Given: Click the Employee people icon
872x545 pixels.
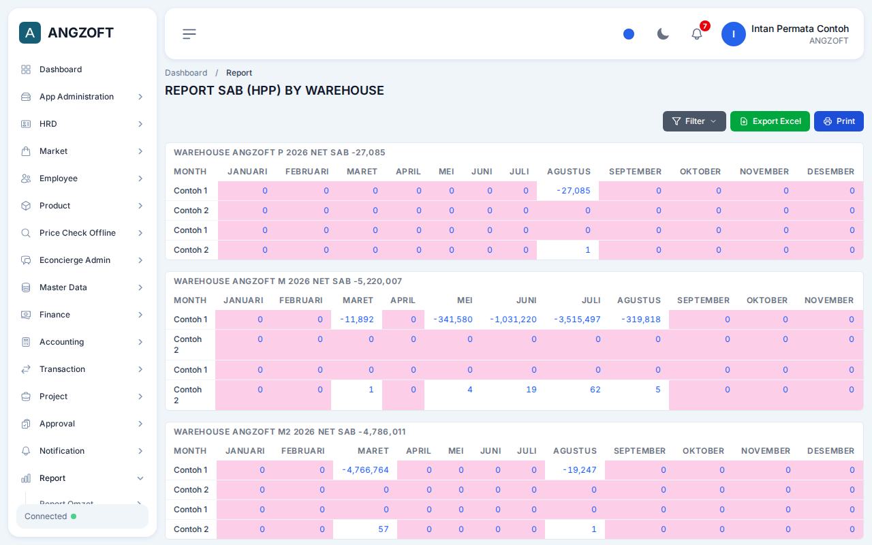Looking at the screenshot, I should tap(26, 178).
